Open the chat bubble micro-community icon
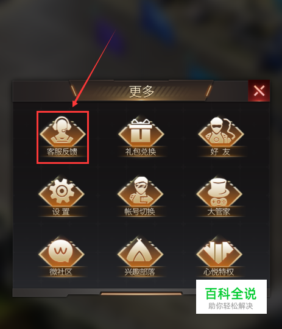This screenshot has height=329, width=282. click(x=62, y=252)
